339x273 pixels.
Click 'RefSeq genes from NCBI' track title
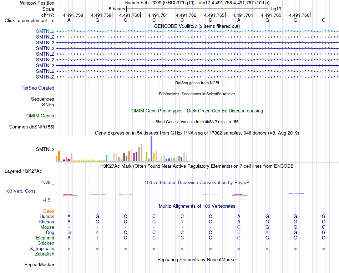pos(197,83)
